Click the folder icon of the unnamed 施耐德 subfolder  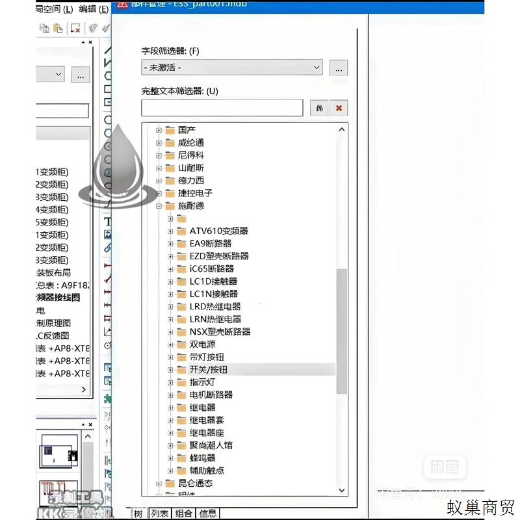[182, 218]
